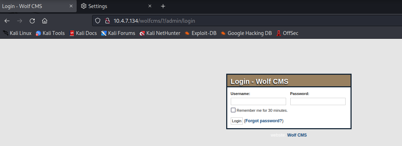Open Kali Tools bookmark
Screen dimensions: 402x146
click(x=50, y=33)
